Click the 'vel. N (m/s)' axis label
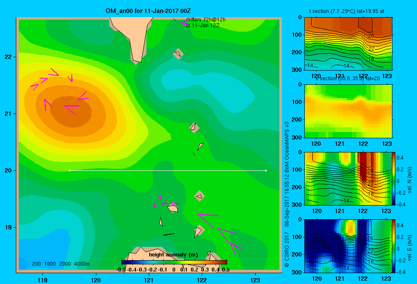417x284 pixels. click(409, 180)
